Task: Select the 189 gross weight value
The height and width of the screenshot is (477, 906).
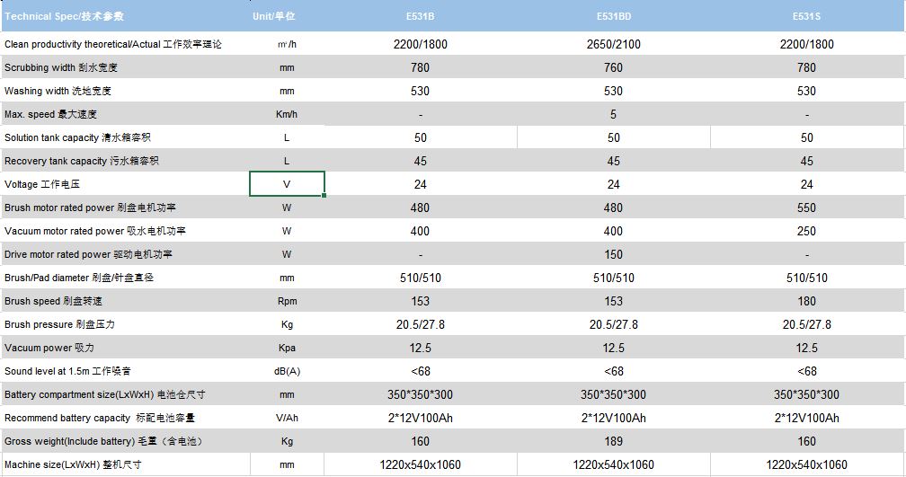Action: 613,441
